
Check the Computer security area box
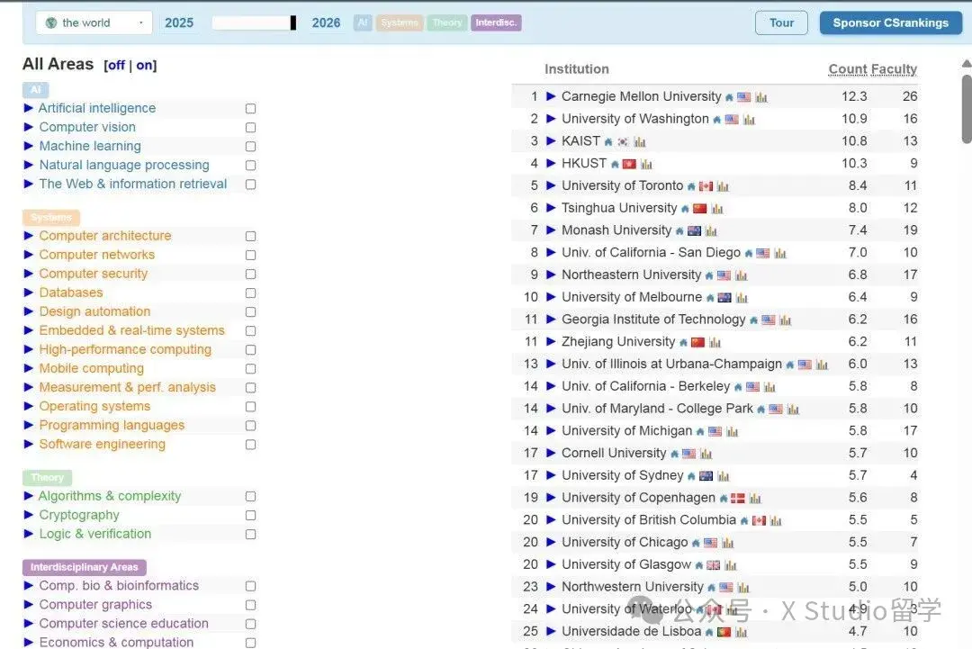pyautogui.click(x=250, y=274)
